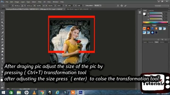Viewport: 170px width, 95px height.
Task: Select the History Brush tool
Action: coord(2,42)
